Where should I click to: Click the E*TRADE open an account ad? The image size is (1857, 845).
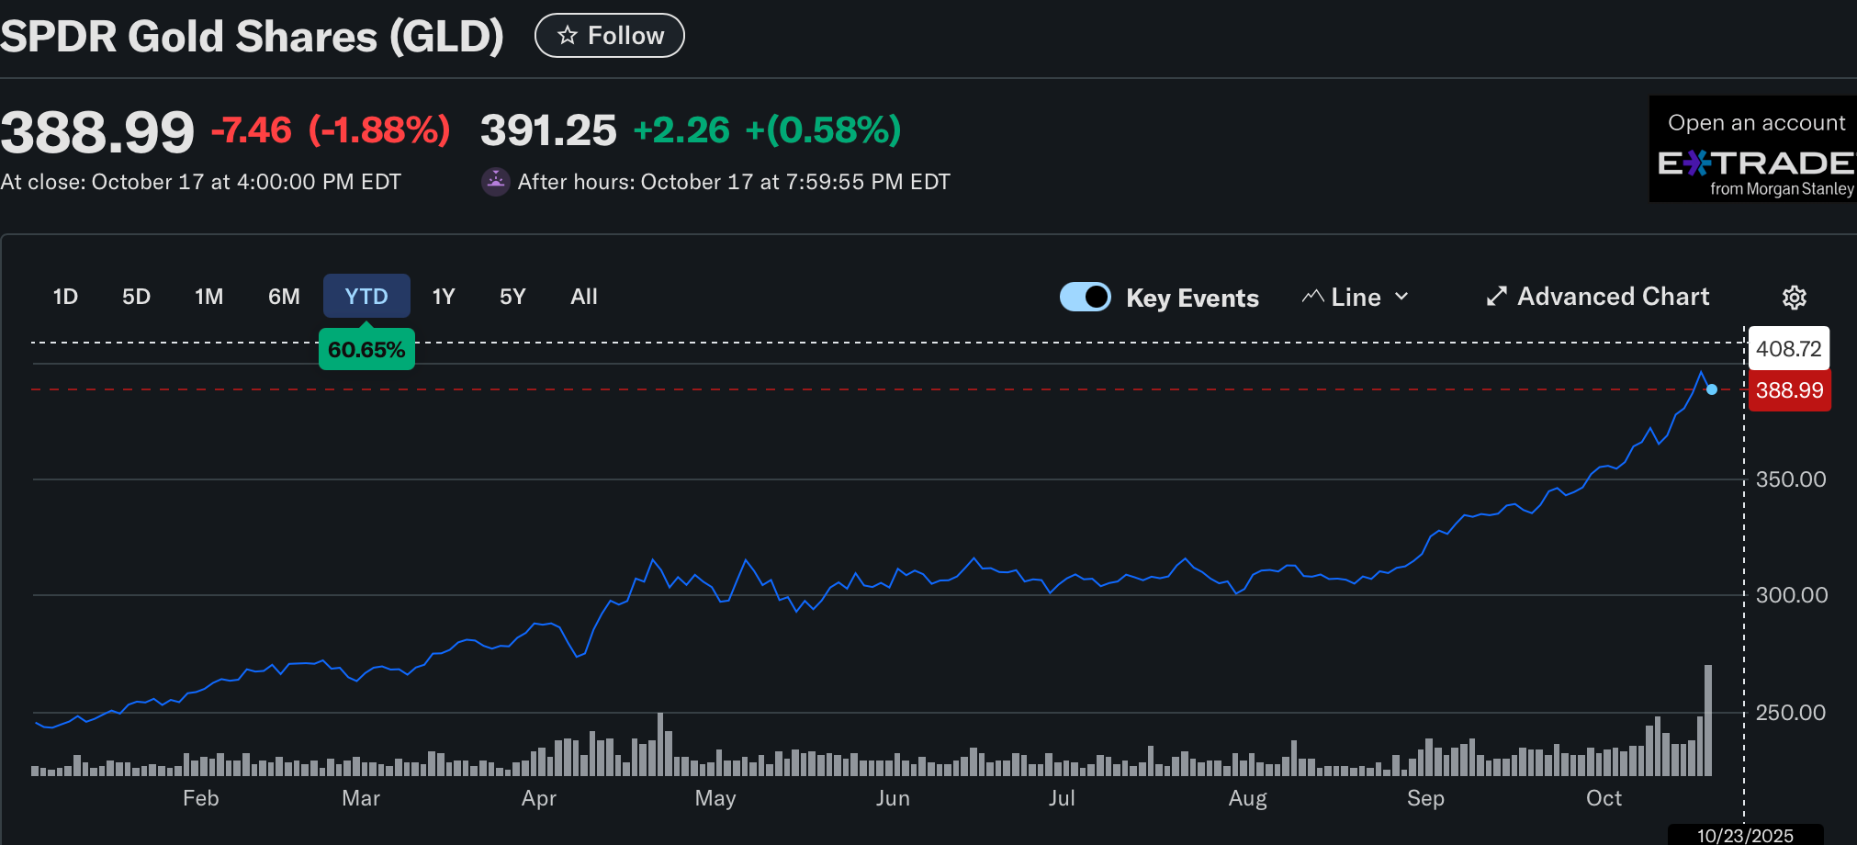click(1753, 149)
